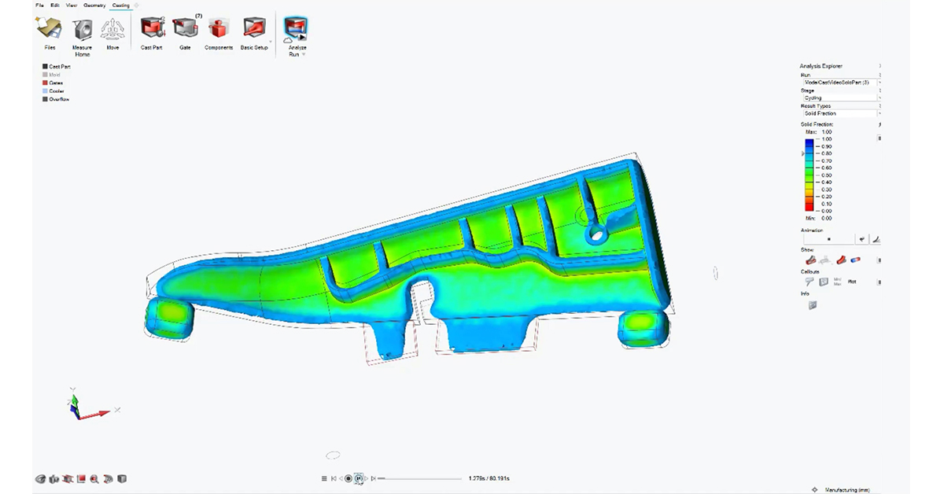Expand the Stage dropdown showing Cycling
The height and width of the screenshot is (494, 944).
coord(841,98)
